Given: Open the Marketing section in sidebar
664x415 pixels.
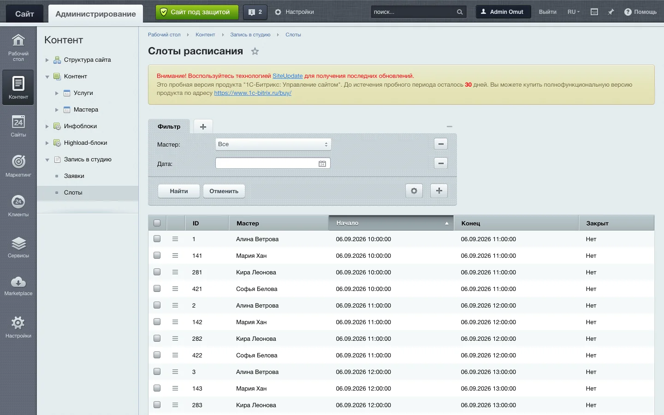Looking at the screenshot, I should click(x=18, y=166).
